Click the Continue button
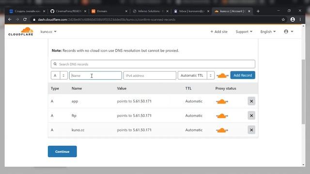Screen dimensions: 310x174 click(62, 151)
